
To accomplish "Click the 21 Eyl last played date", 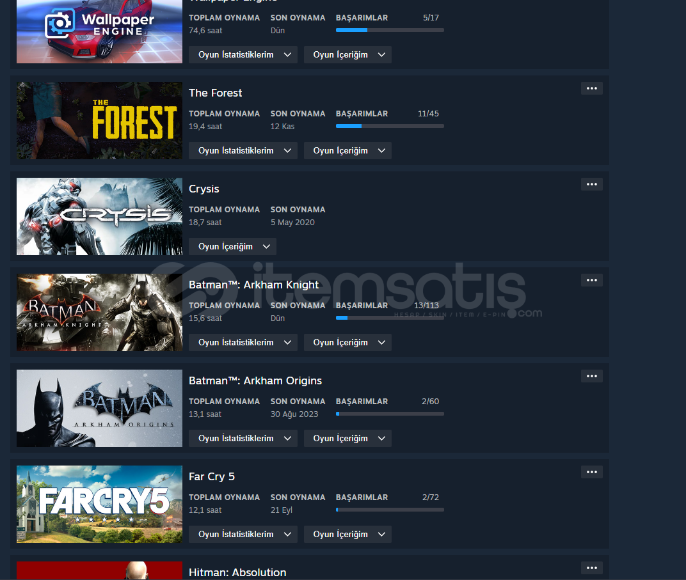I will tap(282, 510).
